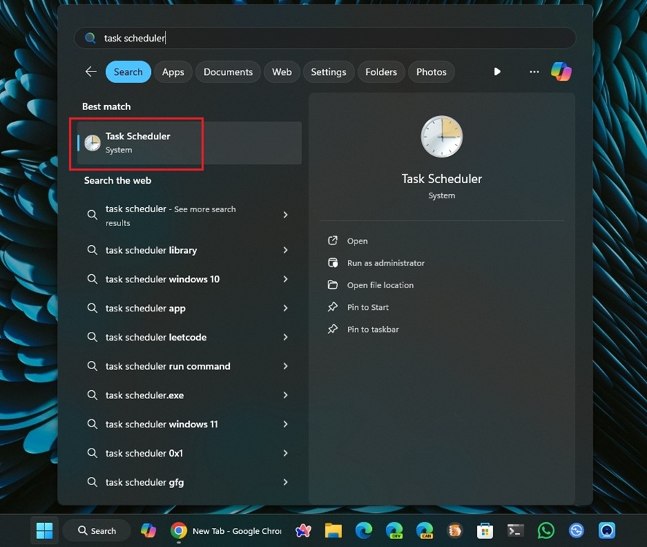Launch Windows Terminal from the taskbar
The image size is (647, 547).
(515, 530)
